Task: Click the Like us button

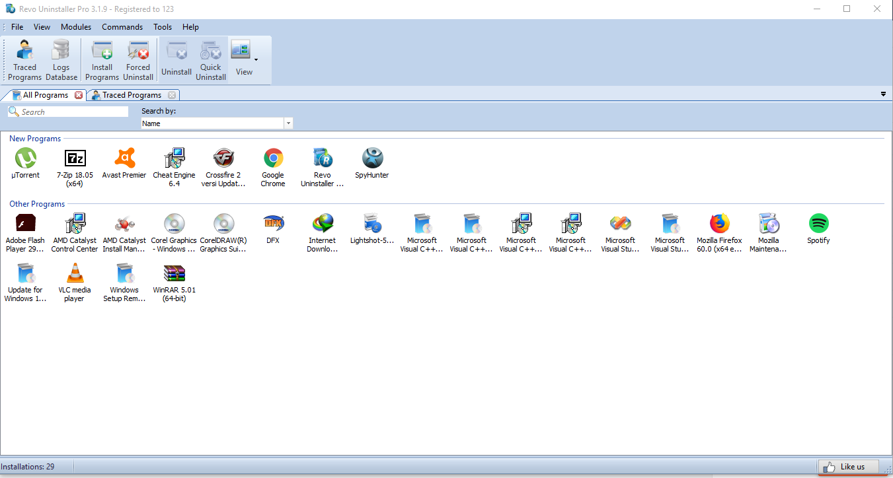Action: tap(849, 466)
